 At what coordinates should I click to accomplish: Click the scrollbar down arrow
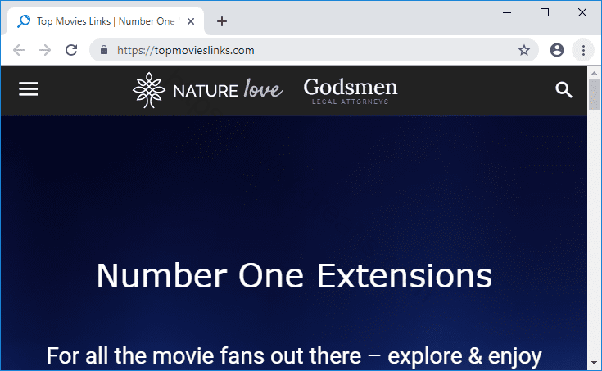pos(594,363)
